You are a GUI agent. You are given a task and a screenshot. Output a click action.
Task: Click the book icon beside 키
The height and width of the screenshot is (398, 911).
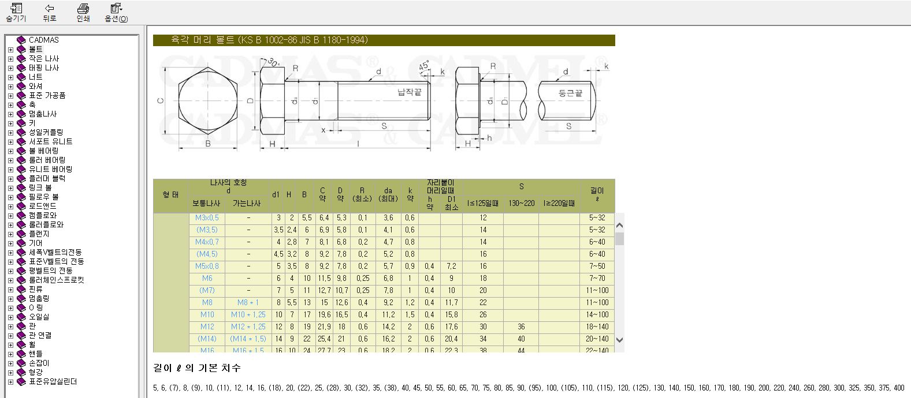21,123
